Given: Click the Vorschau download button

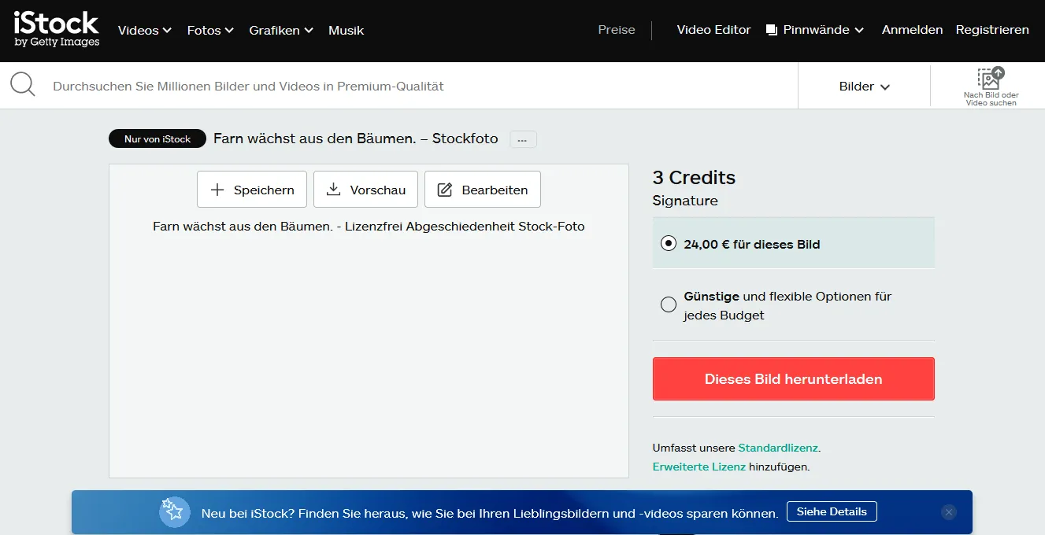Looking at the screenshot, I should coord(365,190).
